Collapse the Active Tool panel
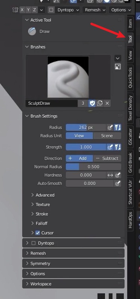 (27, 20)
